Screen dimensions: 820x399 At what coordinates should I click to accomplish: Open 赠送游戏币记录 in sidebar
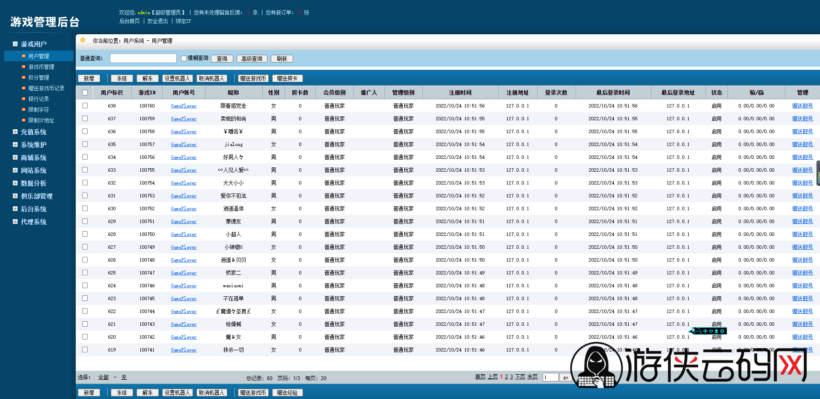(46, 88)
